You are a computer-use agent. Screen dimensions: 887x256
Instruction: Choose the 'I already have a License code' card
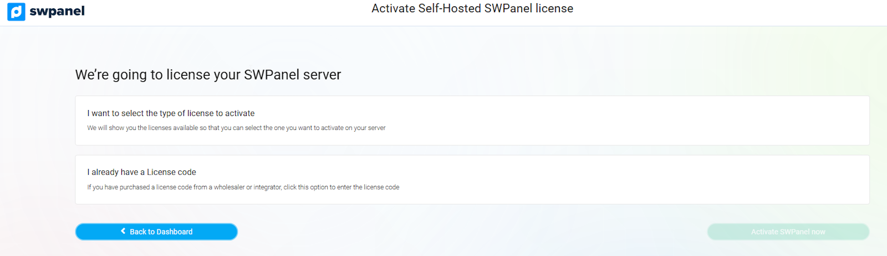472,180
